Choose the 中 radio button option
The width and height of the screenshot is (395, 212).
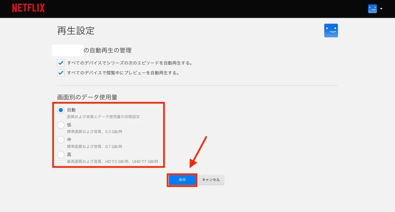point(61,140)
